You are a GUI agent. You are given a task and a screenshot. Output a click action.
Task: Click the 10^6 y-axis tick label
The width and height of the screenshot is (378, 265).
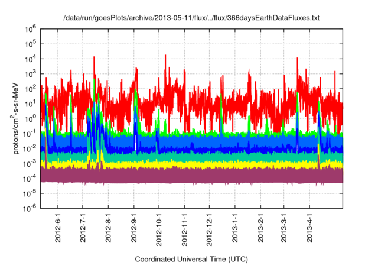(30, 29)
